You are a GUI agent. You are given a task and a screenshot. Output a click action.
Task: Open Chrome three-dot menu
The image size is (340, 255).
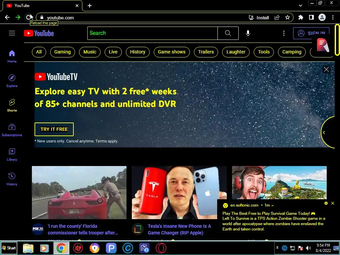[x=333, y=17]
